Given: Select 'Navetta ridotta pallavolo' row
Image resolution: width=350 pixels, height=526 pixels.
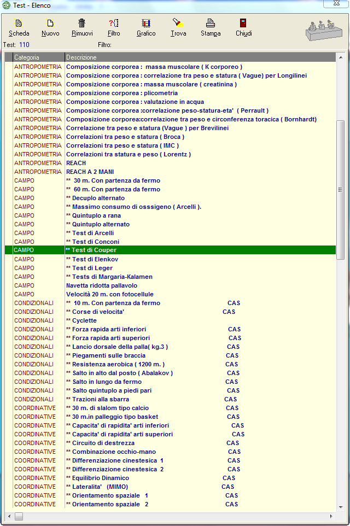Looking at the screenshot, I should (170, 285).
